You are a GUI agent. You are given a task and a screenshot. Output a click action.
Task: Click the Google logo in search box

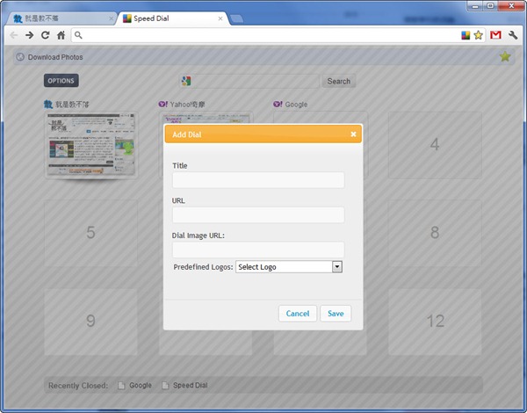point(186,81)
